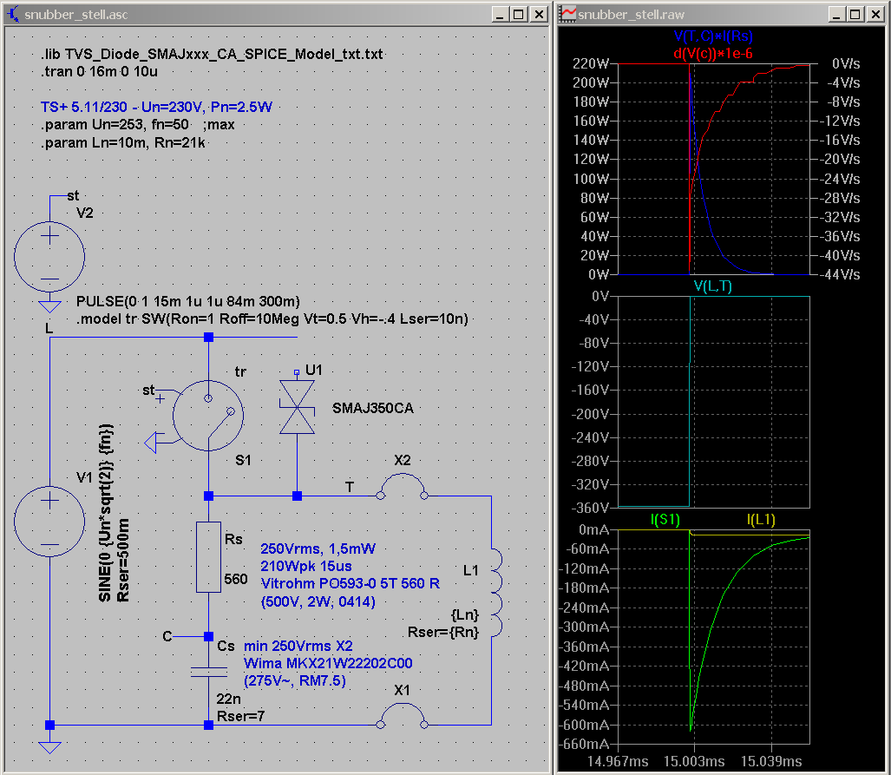Select the L1 inductor symbol
The width and height of the screenshot is (891, 775).
[496, 593]
